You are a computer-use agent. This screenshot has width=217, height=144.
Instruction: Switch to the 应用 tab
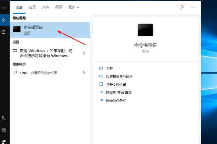pos(32,7)
